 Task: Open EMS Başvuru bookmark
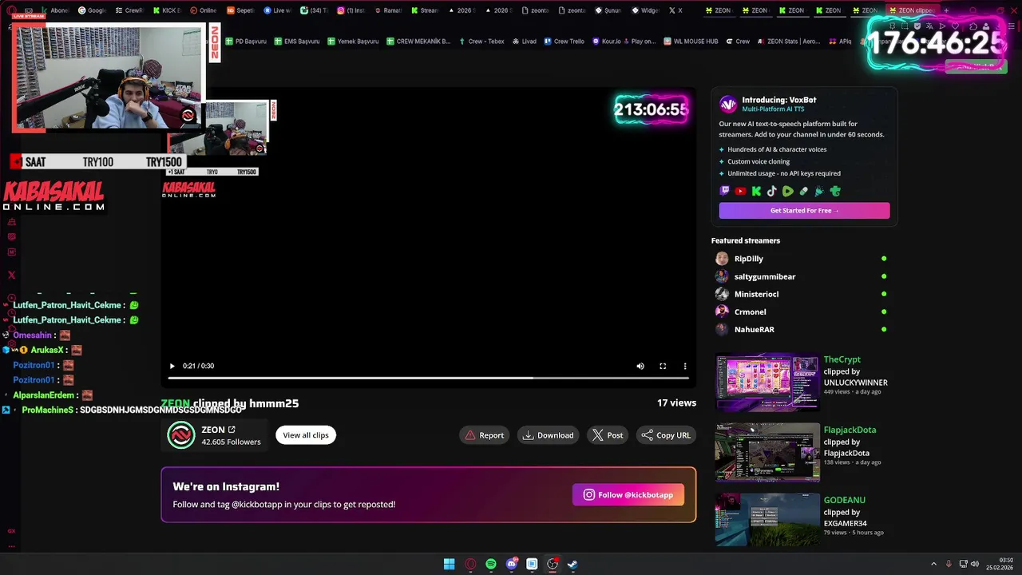(296, 41)
